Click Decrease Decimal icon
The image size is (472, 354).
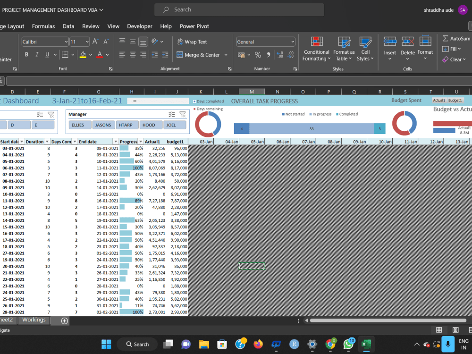click(290, 55)
